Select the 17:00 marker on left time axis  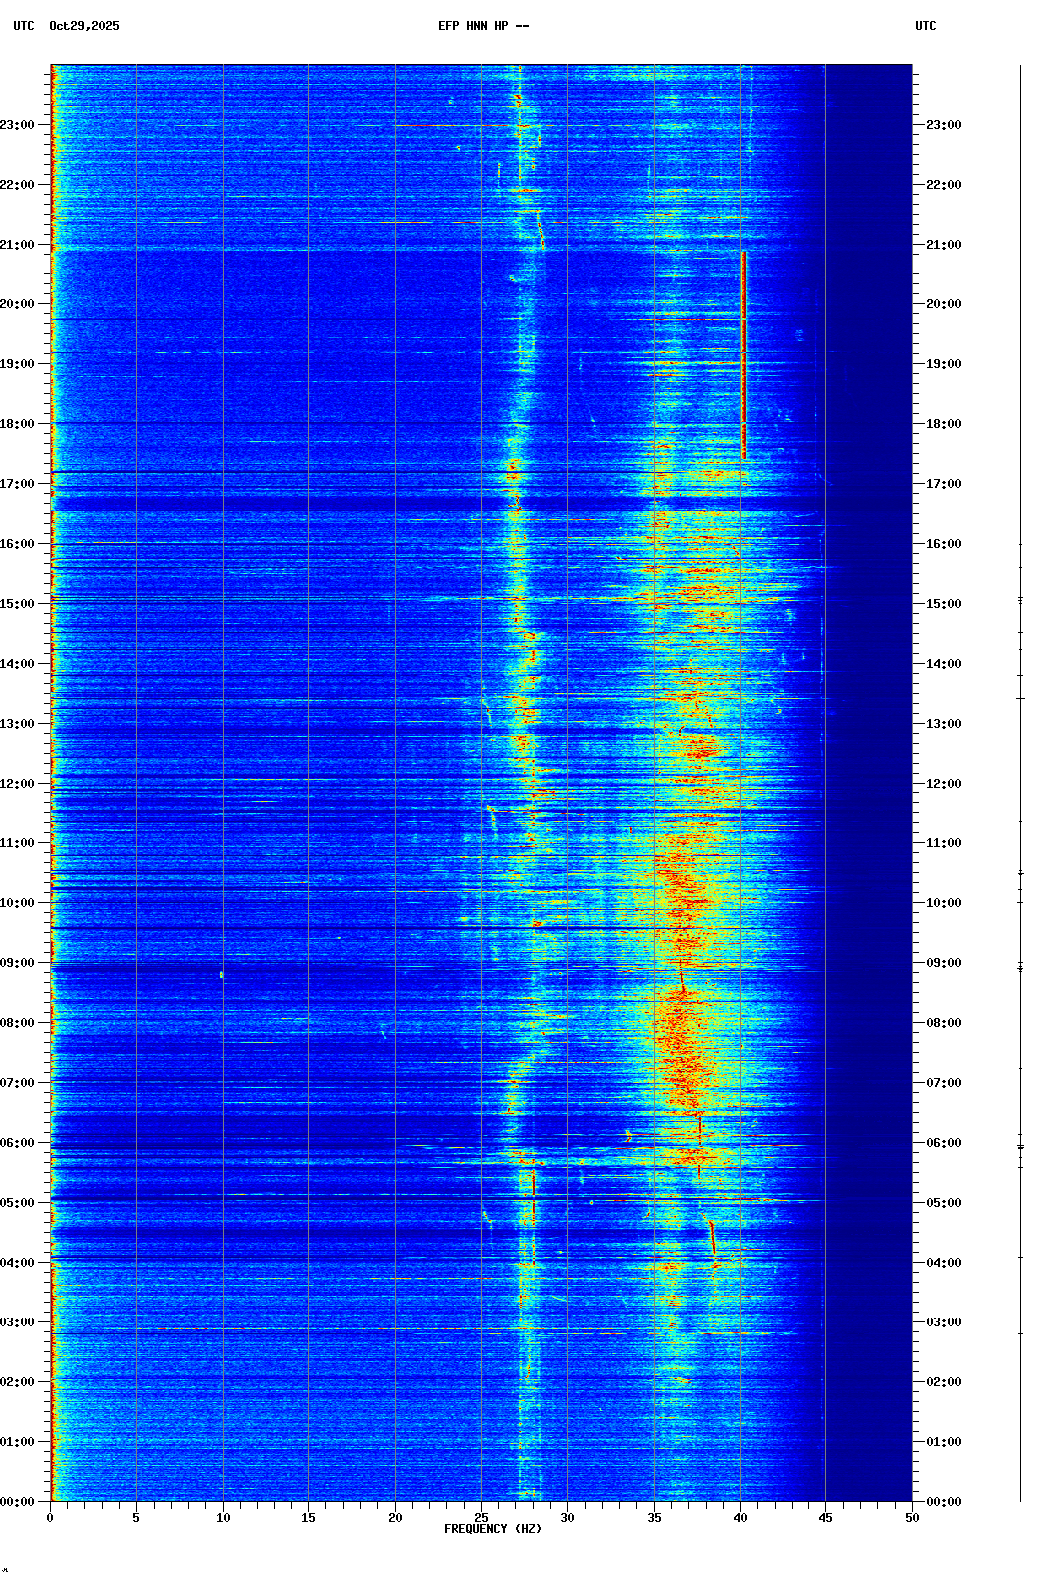click(18, 484)
